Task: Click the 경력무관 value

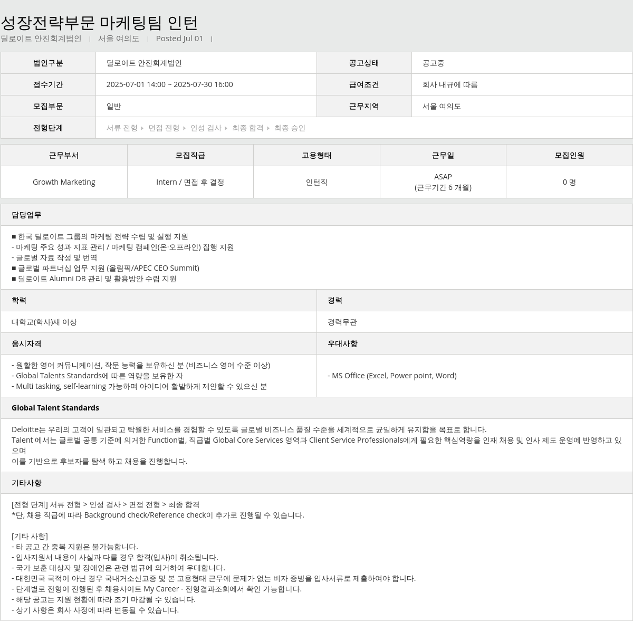Action: coord(342,322)
